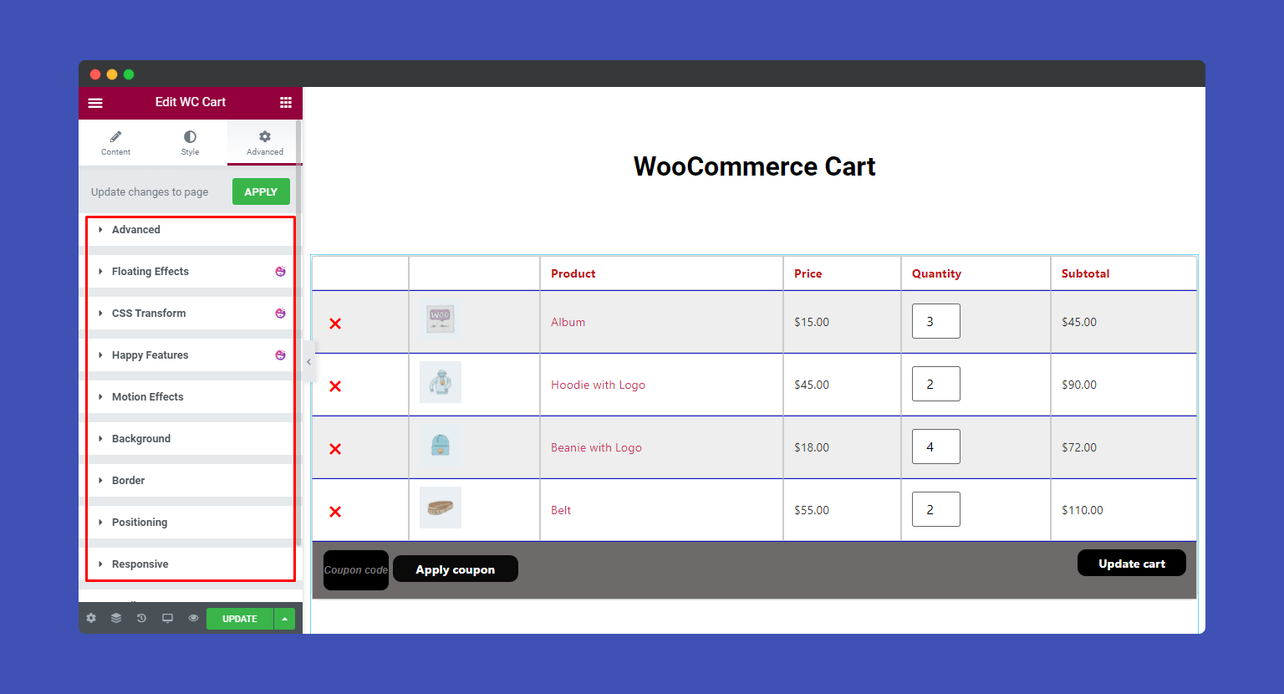Click the Subtotal column header

(x=1086, y=273)
